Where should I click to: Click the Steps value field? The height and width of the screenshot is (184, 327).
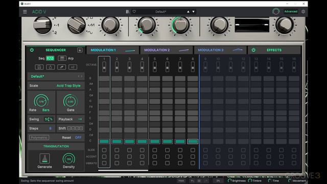(x=50, y=128)
